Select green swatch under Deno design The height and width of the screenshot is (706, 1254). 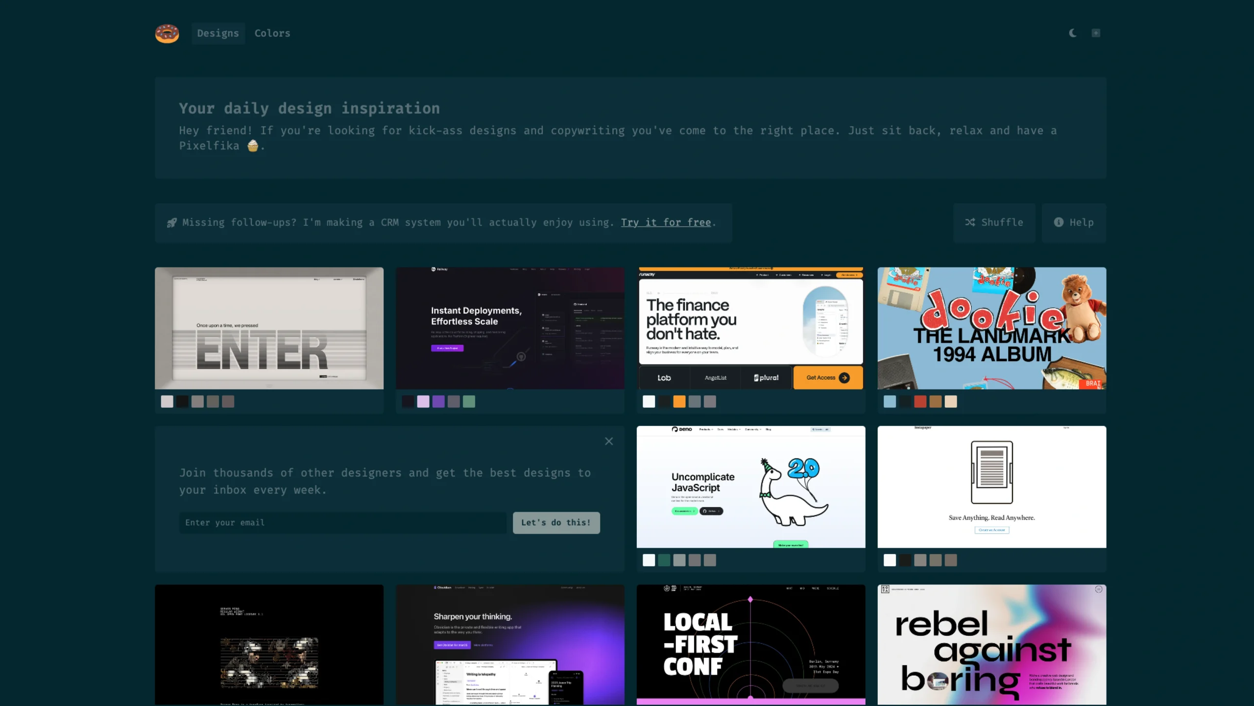pyautogui.click(x=664, y=560)
